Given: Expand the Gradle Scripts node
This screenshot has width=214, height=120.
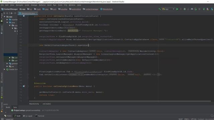Looking at the screenshot, I should 4,69.
